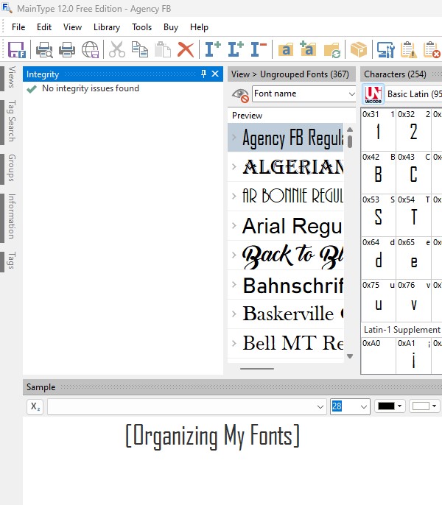Select the character cell 0xA1 inverted exclamation

[x=413, y=356]
